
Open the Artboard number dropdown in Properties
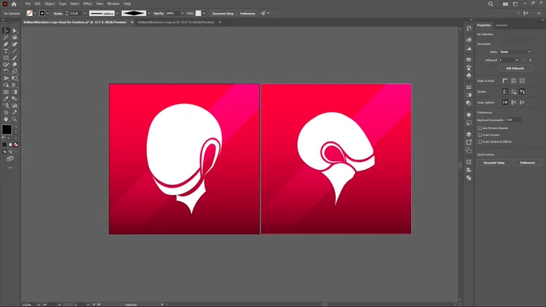517,60
